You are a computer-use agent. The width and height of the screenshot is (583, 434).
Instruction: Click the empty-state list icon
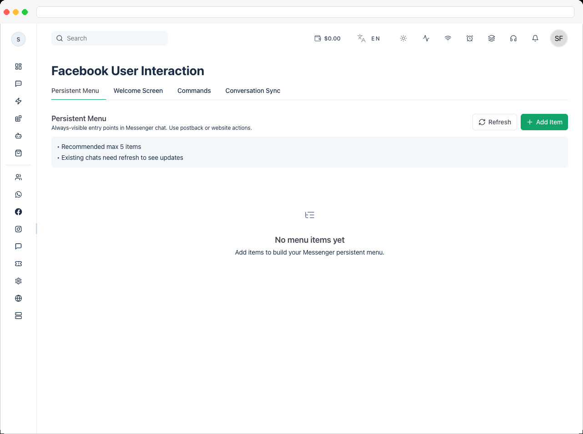[x=310, y=215]
